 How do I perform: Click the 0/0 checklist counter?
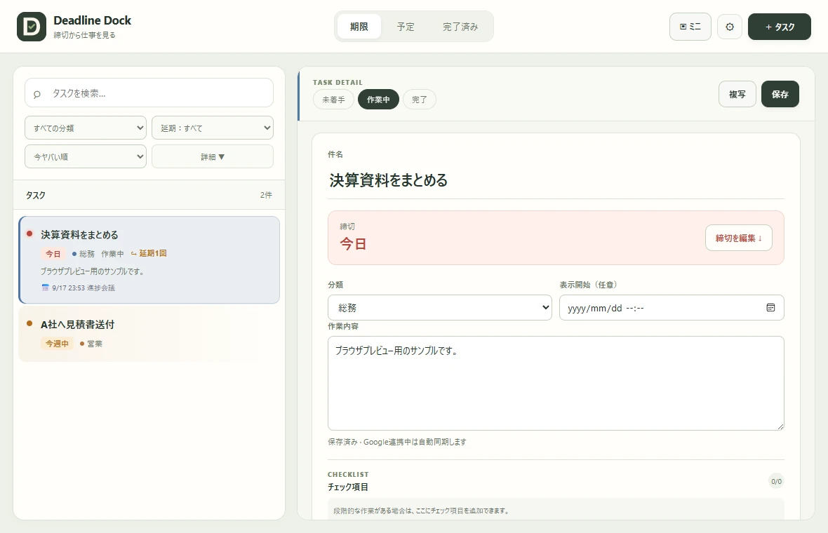[x=776, y=481]
